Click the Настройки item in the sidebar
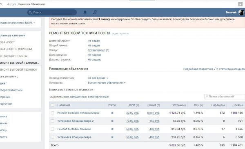 pyautogui.click(x=5, y=97)
